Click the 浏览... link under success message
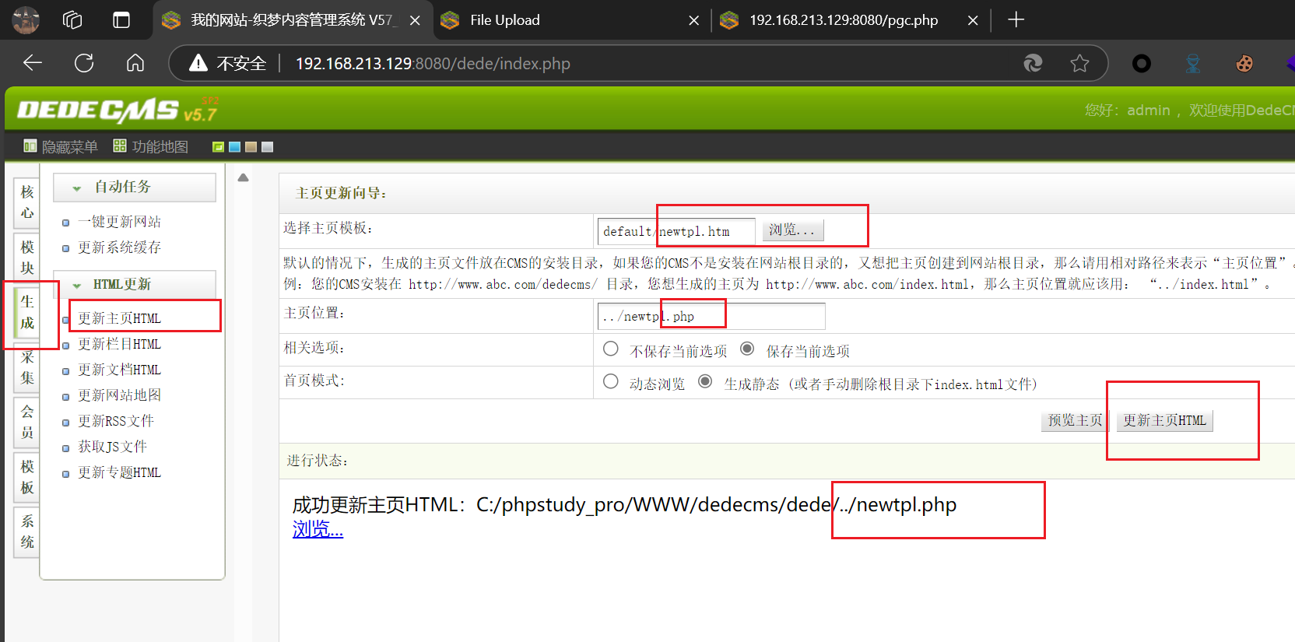The height and width of the screenshot is (642, 1295). point(318,529)
